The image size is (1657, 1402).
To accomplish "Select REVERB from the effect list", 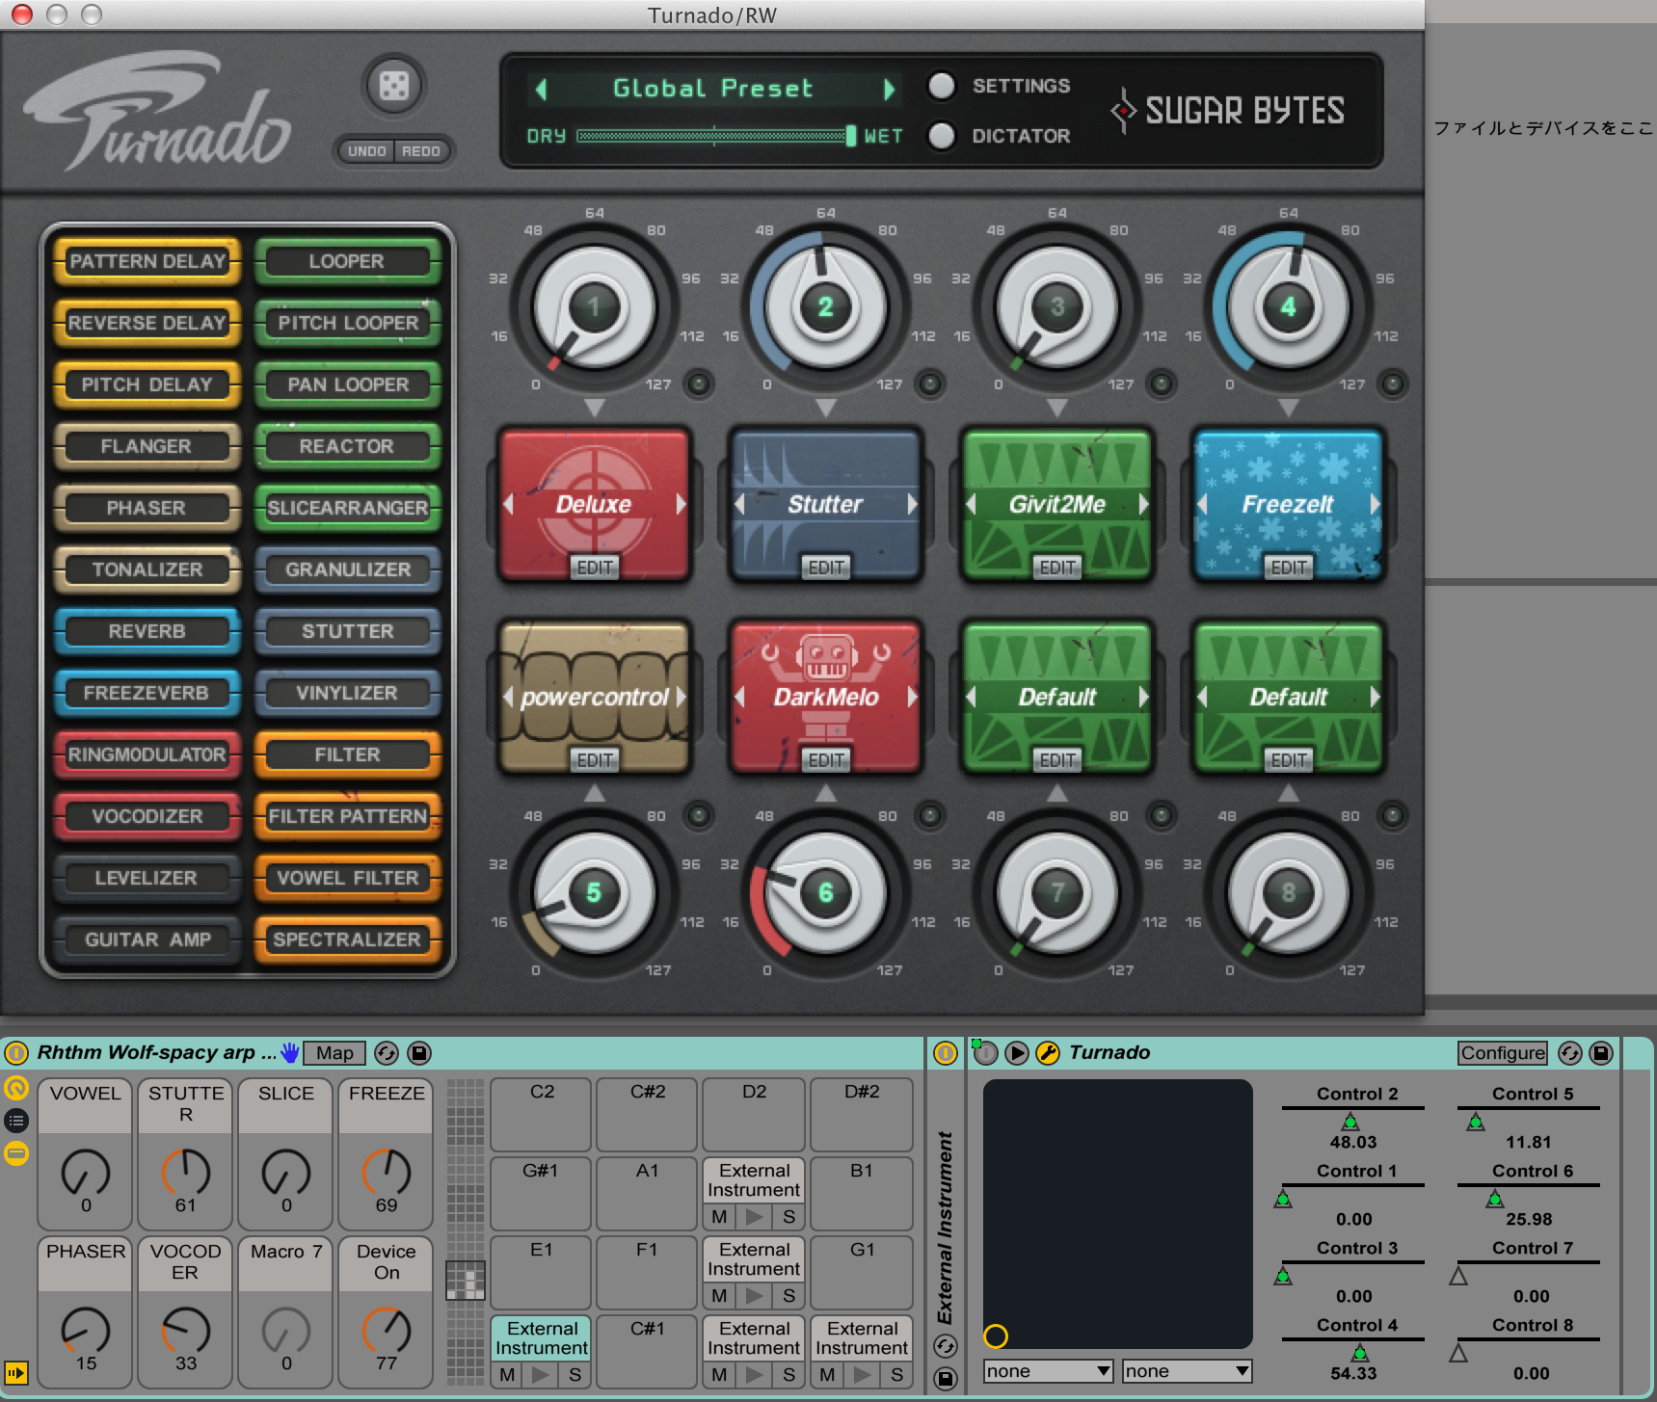I will tap(146, 631).
